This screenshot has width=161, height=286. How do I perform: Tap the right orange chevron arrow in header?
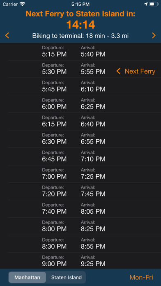click(x=154, y=36)
